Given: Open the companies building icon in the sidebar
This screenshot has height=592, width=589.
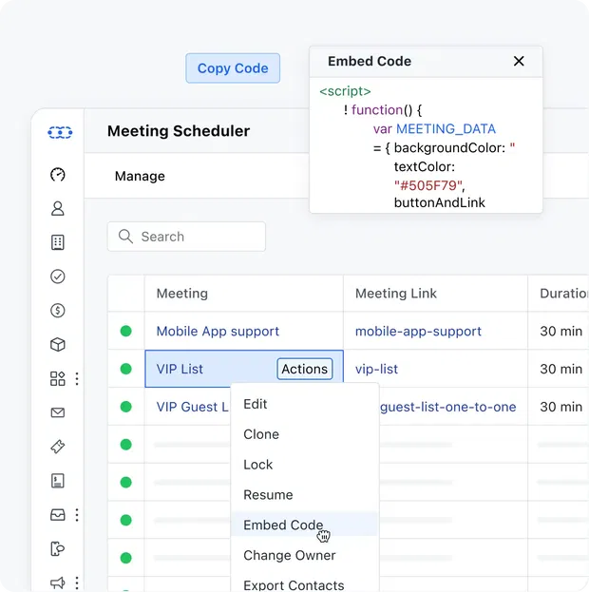Looking at the screenshot, I should click(x=58, y=242).
